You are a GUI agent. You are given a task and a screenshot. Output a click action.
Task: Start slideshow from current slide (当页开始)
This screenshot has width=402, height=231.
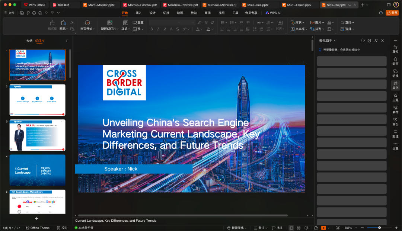click(87, 25)
